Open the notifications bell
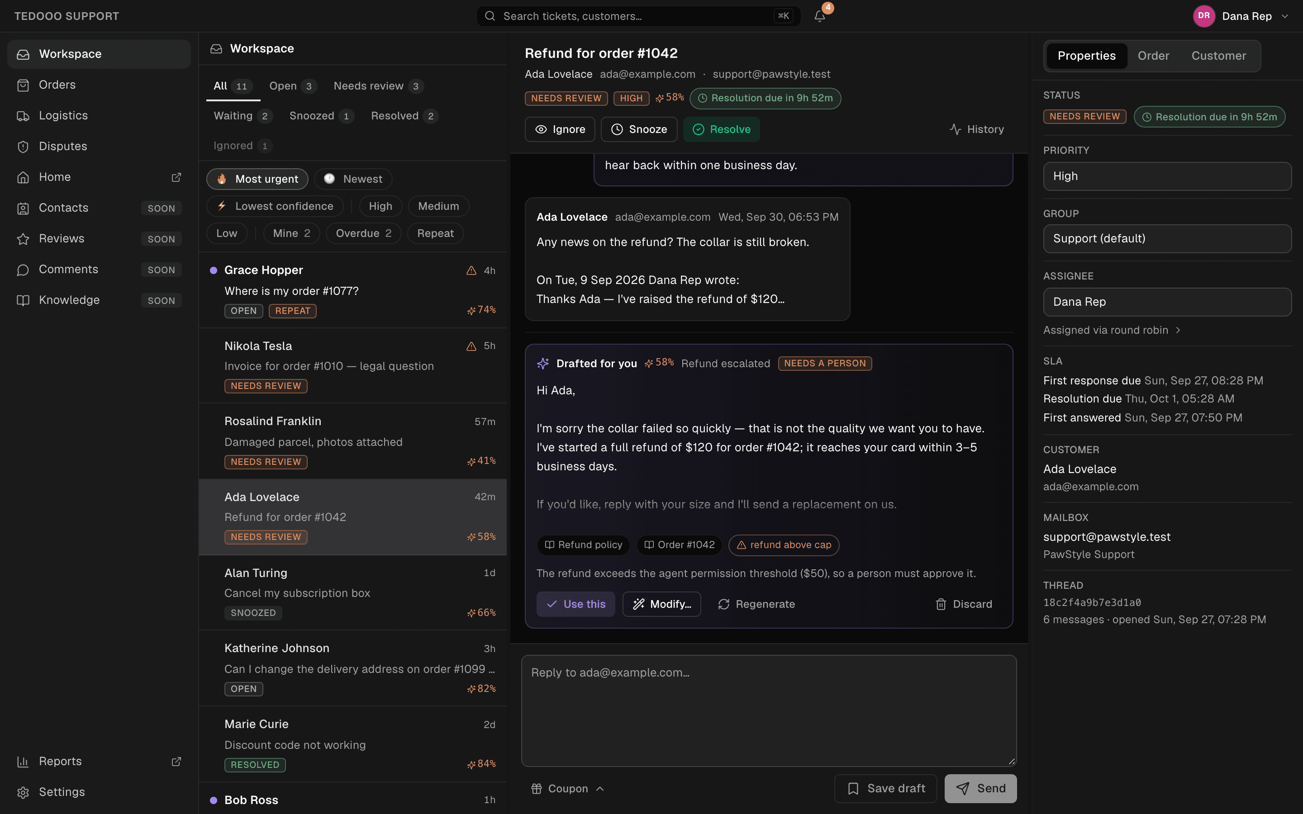The width and height of the screenshot is (1303, 814). (819, 16)
